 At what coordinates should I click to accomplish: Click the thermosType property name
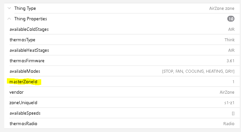[22, 40]
